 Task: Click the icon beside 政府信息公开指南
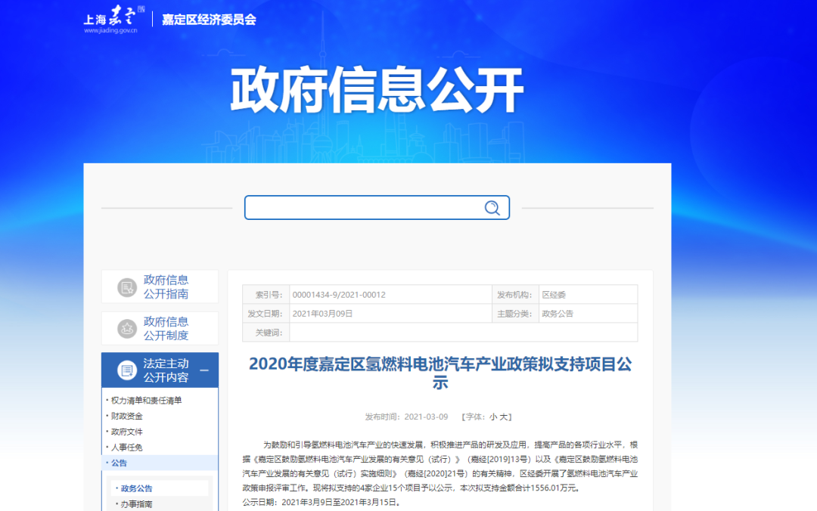click(x=126, y=287)
